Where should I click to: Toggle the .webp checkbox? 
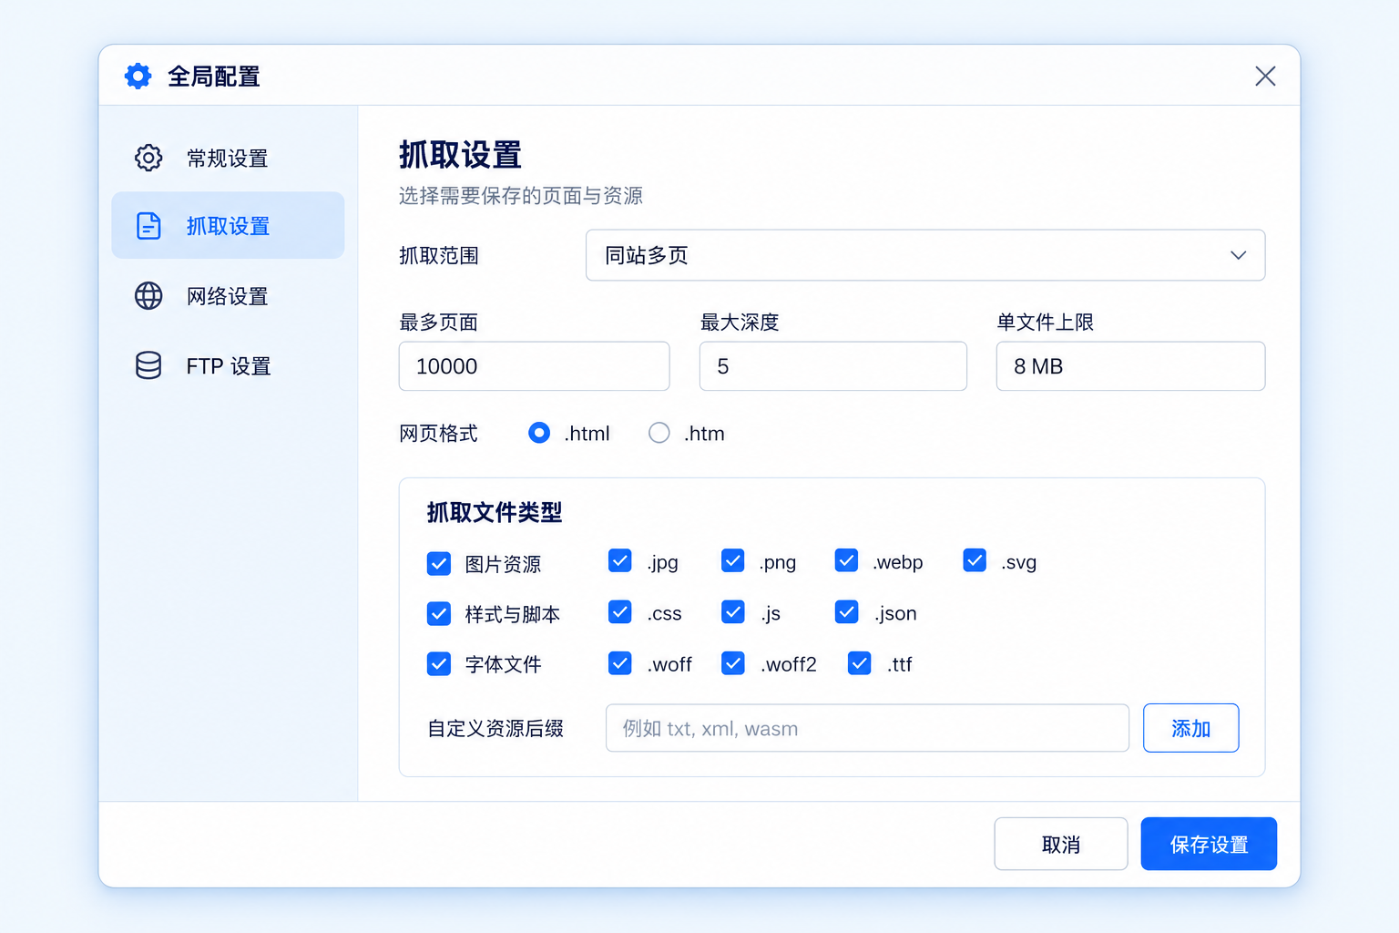click(846, 560)
